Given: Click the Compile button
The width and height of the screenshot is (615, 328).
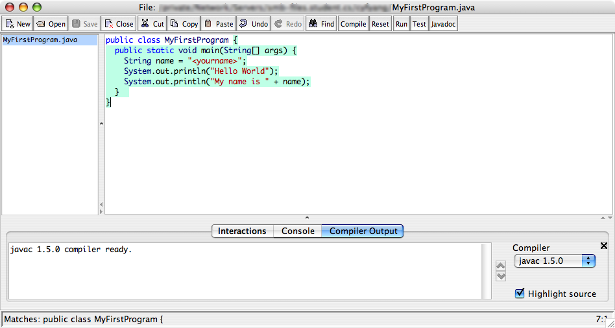Looking at the screenshot, I should (x=353, y=24).
